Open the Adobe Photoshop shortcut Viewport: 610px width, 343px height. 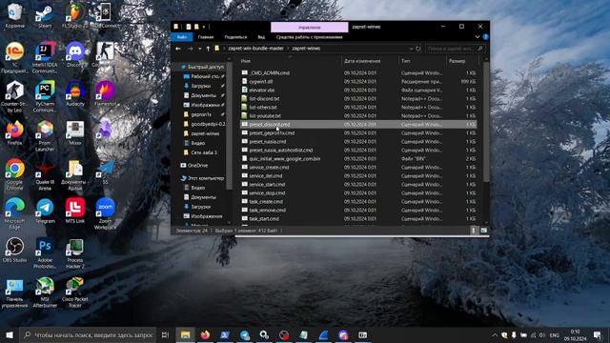(45, 252)
